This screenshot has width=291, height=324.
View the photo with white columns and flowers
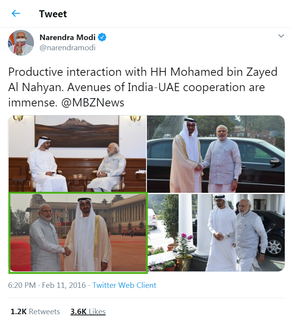[217, 232]
